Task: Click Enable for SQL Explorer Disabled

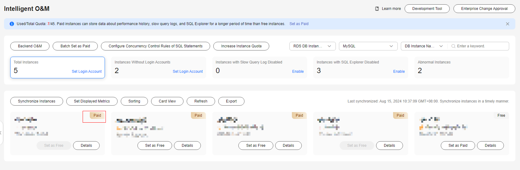Action: (x=399, y=72)
